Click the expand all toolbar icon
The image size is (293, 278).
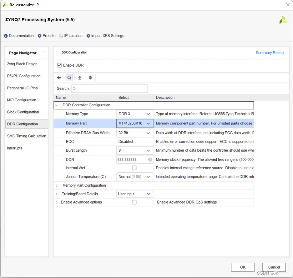[90, 78]
